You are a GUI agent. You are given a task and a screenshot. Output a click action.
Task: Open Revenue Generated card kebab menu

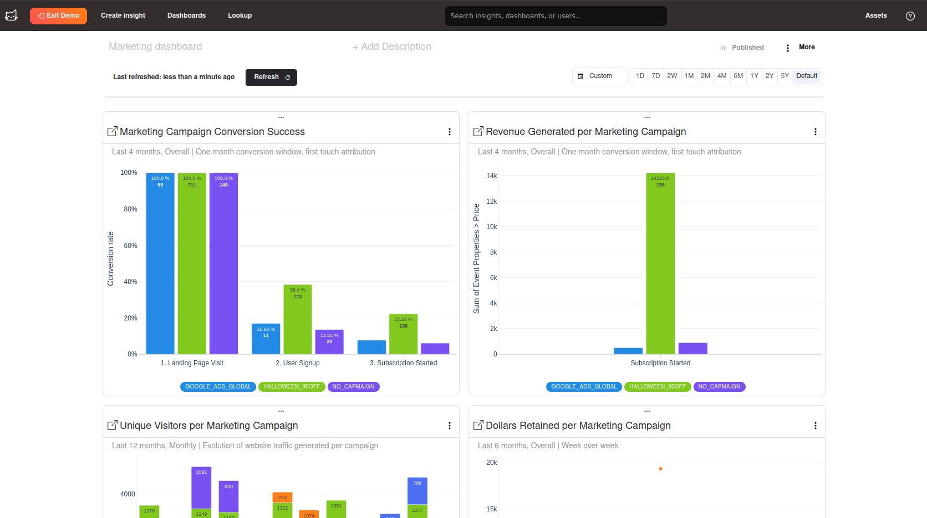point(816,132)
